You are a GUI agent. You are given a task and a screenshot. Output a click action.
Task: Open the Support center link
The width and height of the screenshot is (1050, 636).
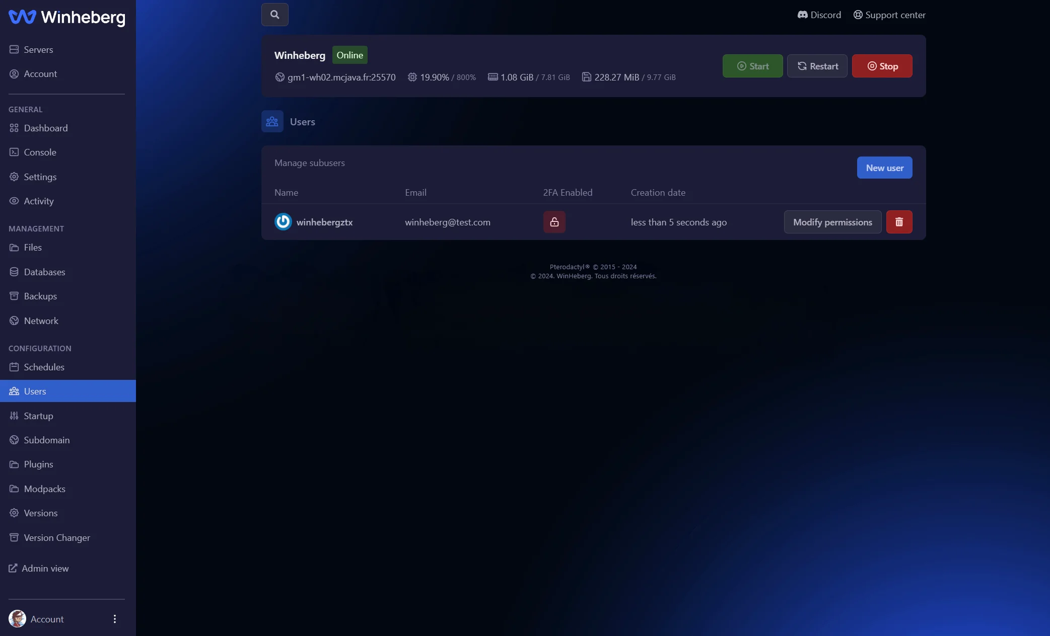click(889, 15)
